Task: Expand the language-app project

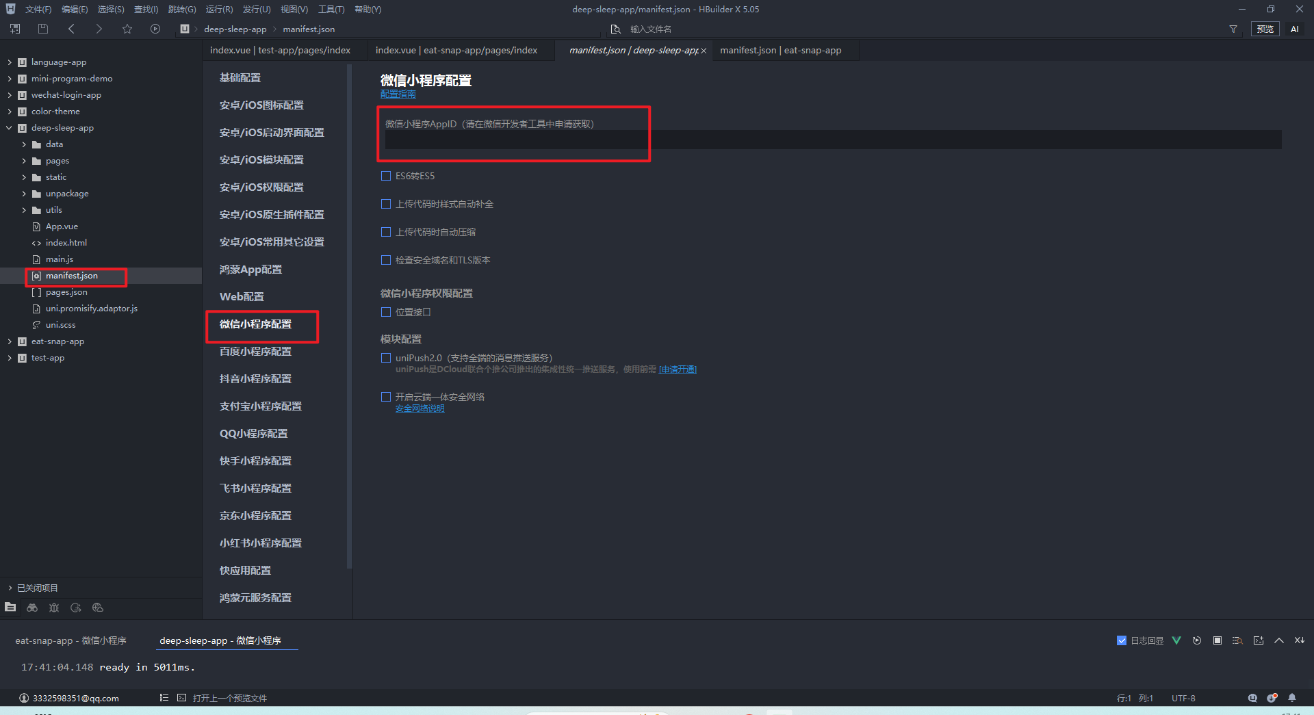Action: (10, 62)
